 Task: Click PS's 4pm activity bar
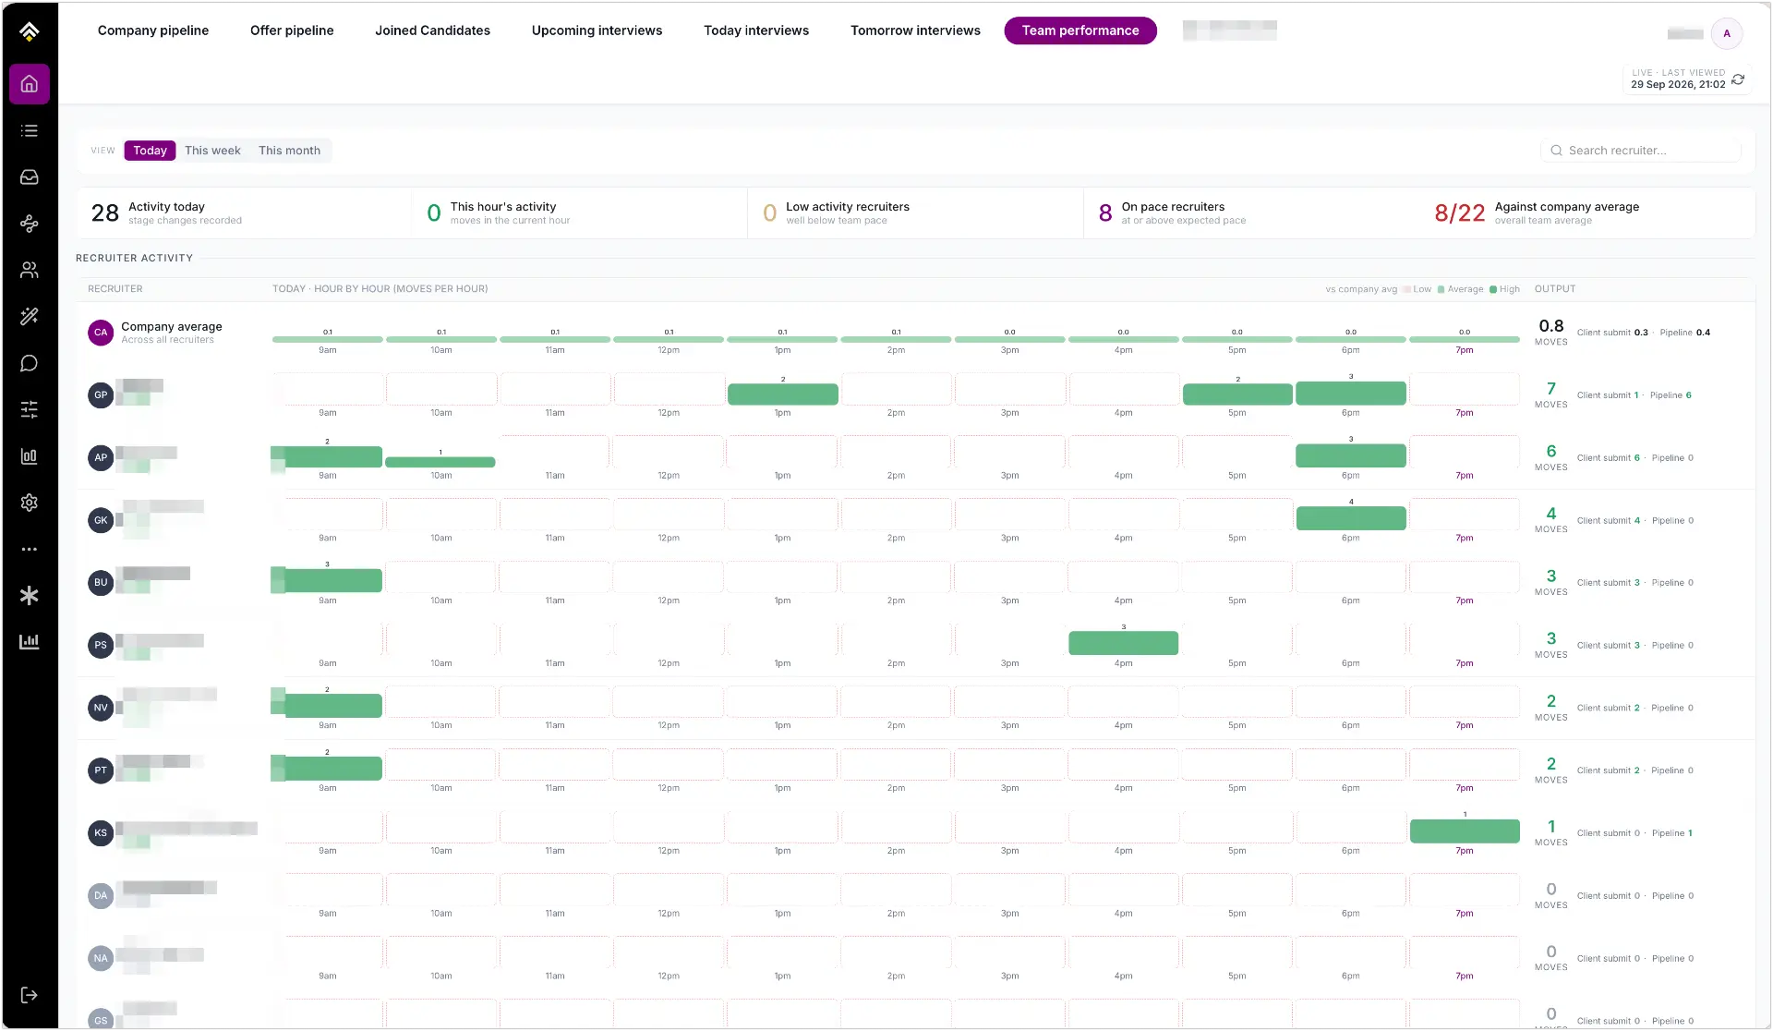point(1124,643)
